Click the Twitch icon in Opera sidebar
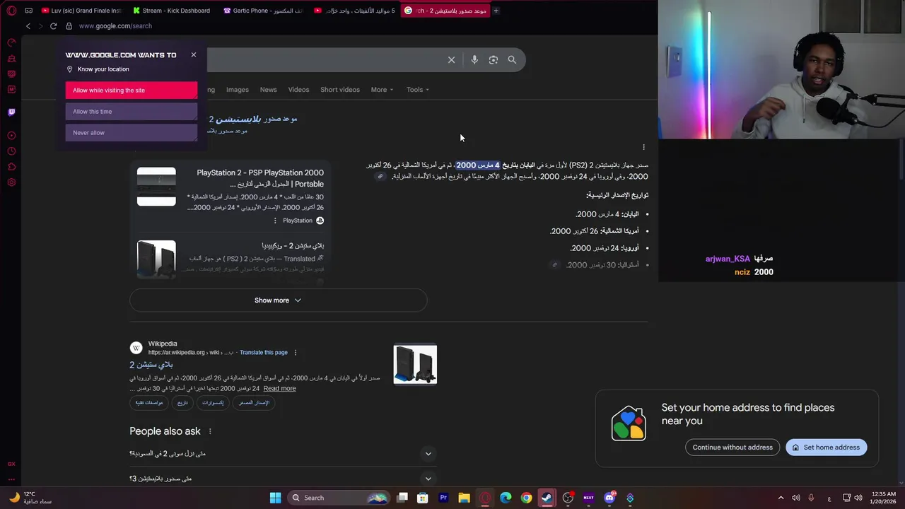 tap(11, 112)
